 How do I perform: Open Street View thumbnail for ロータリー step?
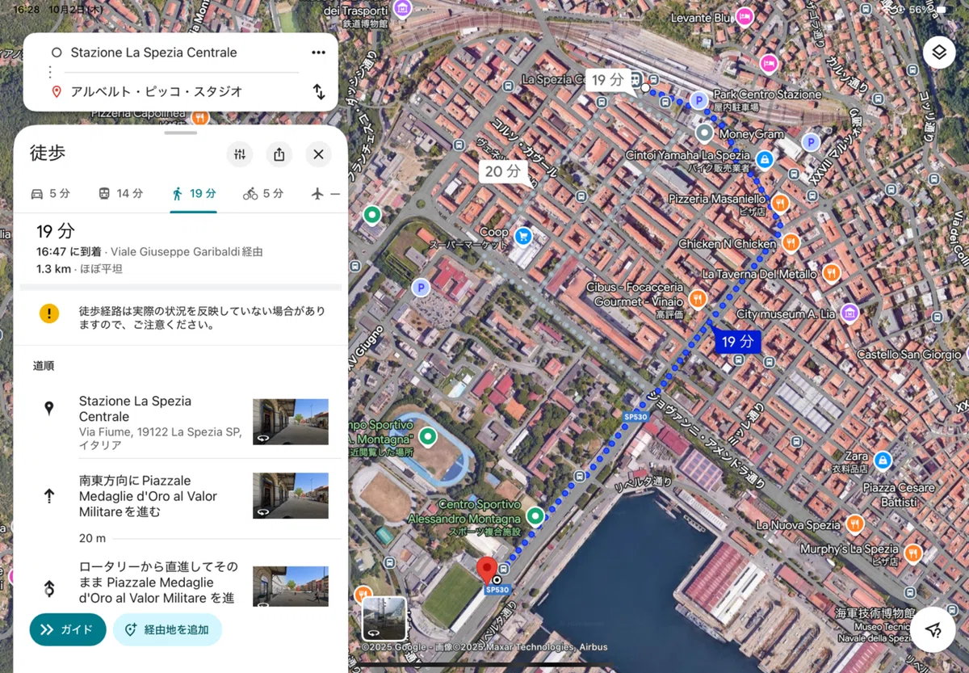(291, 586)
